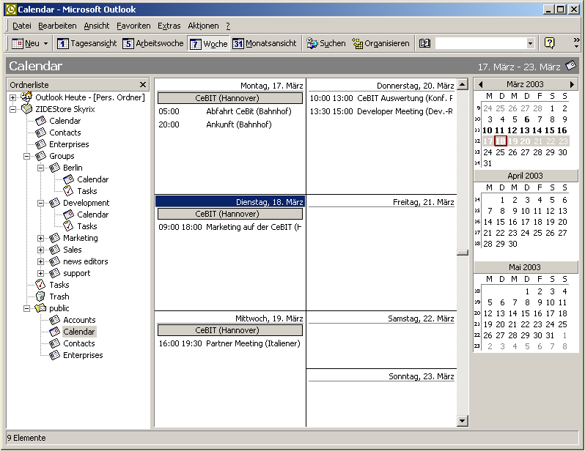
Task: Click the Marketing folder icon
Action: point(54,238)
